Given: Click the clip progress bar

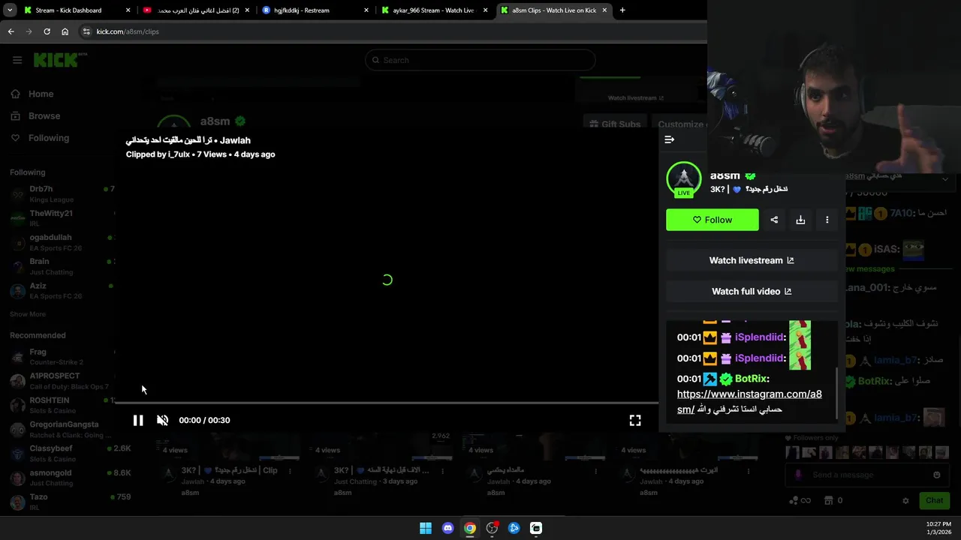Looking at the screenshot, I should coord(387,403).
